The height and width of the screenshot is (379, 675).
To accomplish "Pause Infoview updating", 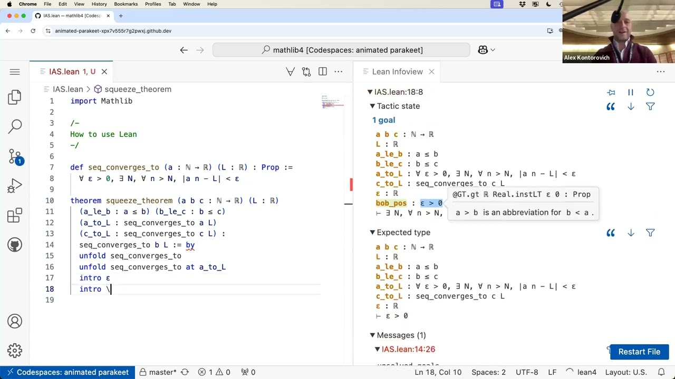I will [x=631, y=92].
